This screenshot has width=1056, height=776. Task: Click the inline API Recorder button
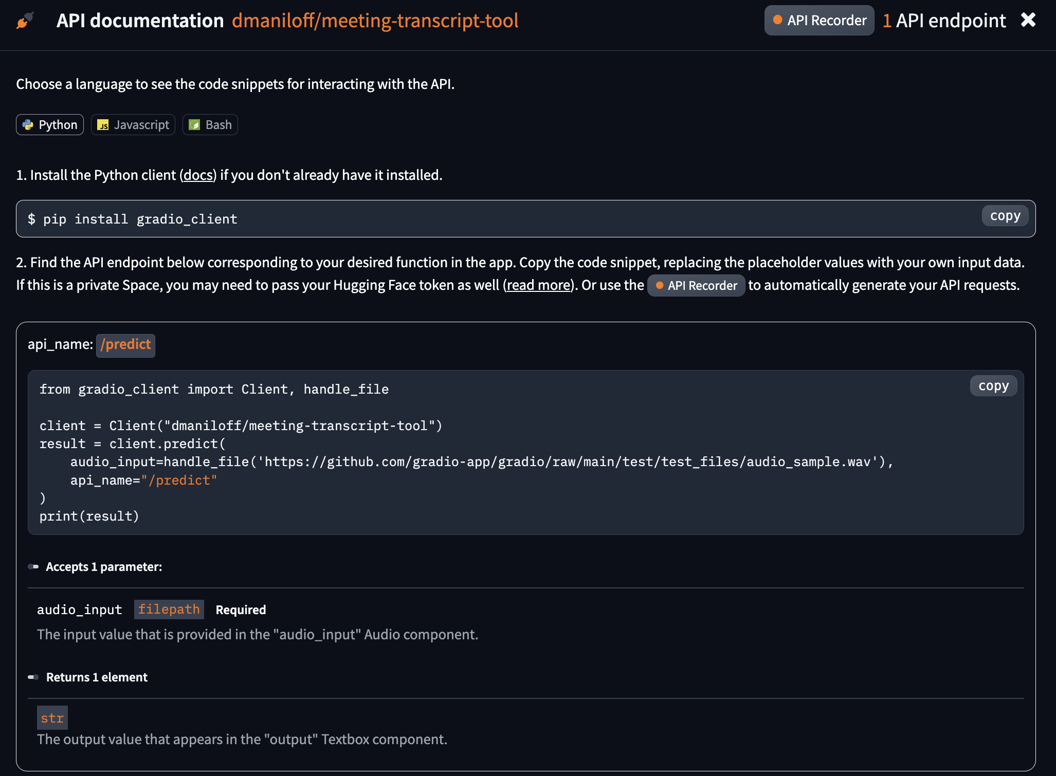pos(696,286)
